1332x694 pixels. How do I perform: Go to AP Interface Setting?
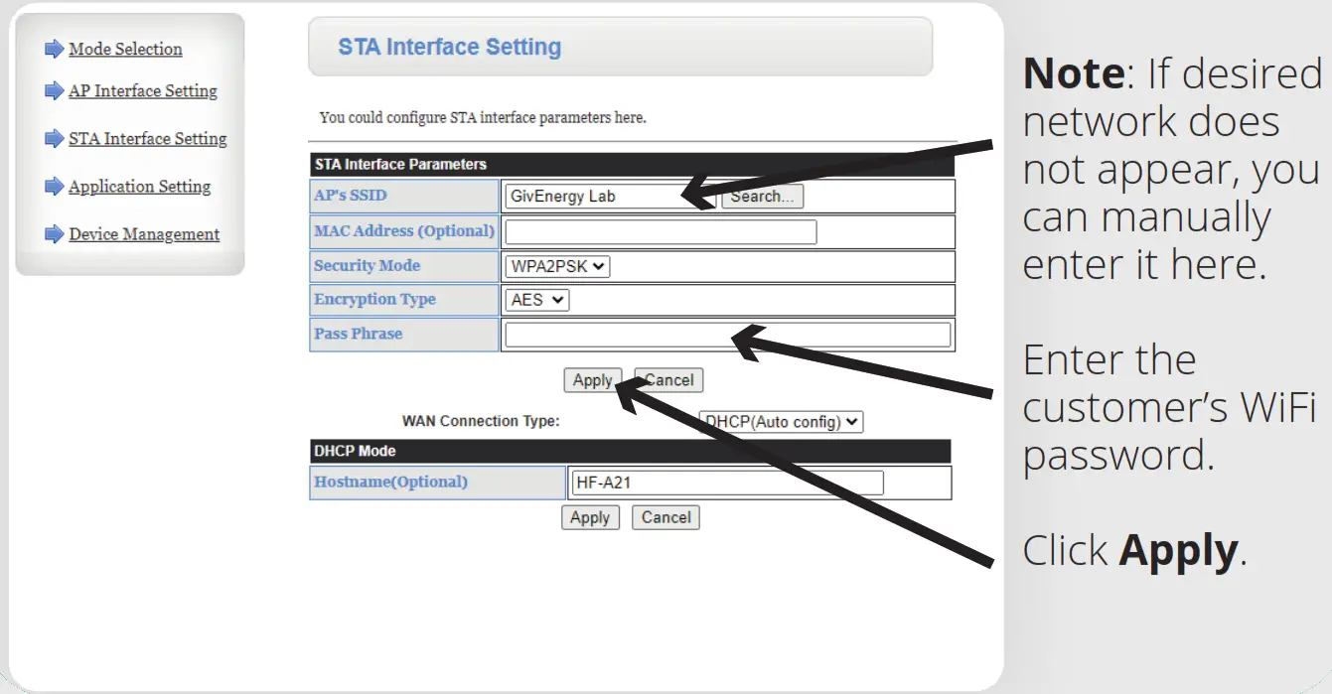click(143, 90)
